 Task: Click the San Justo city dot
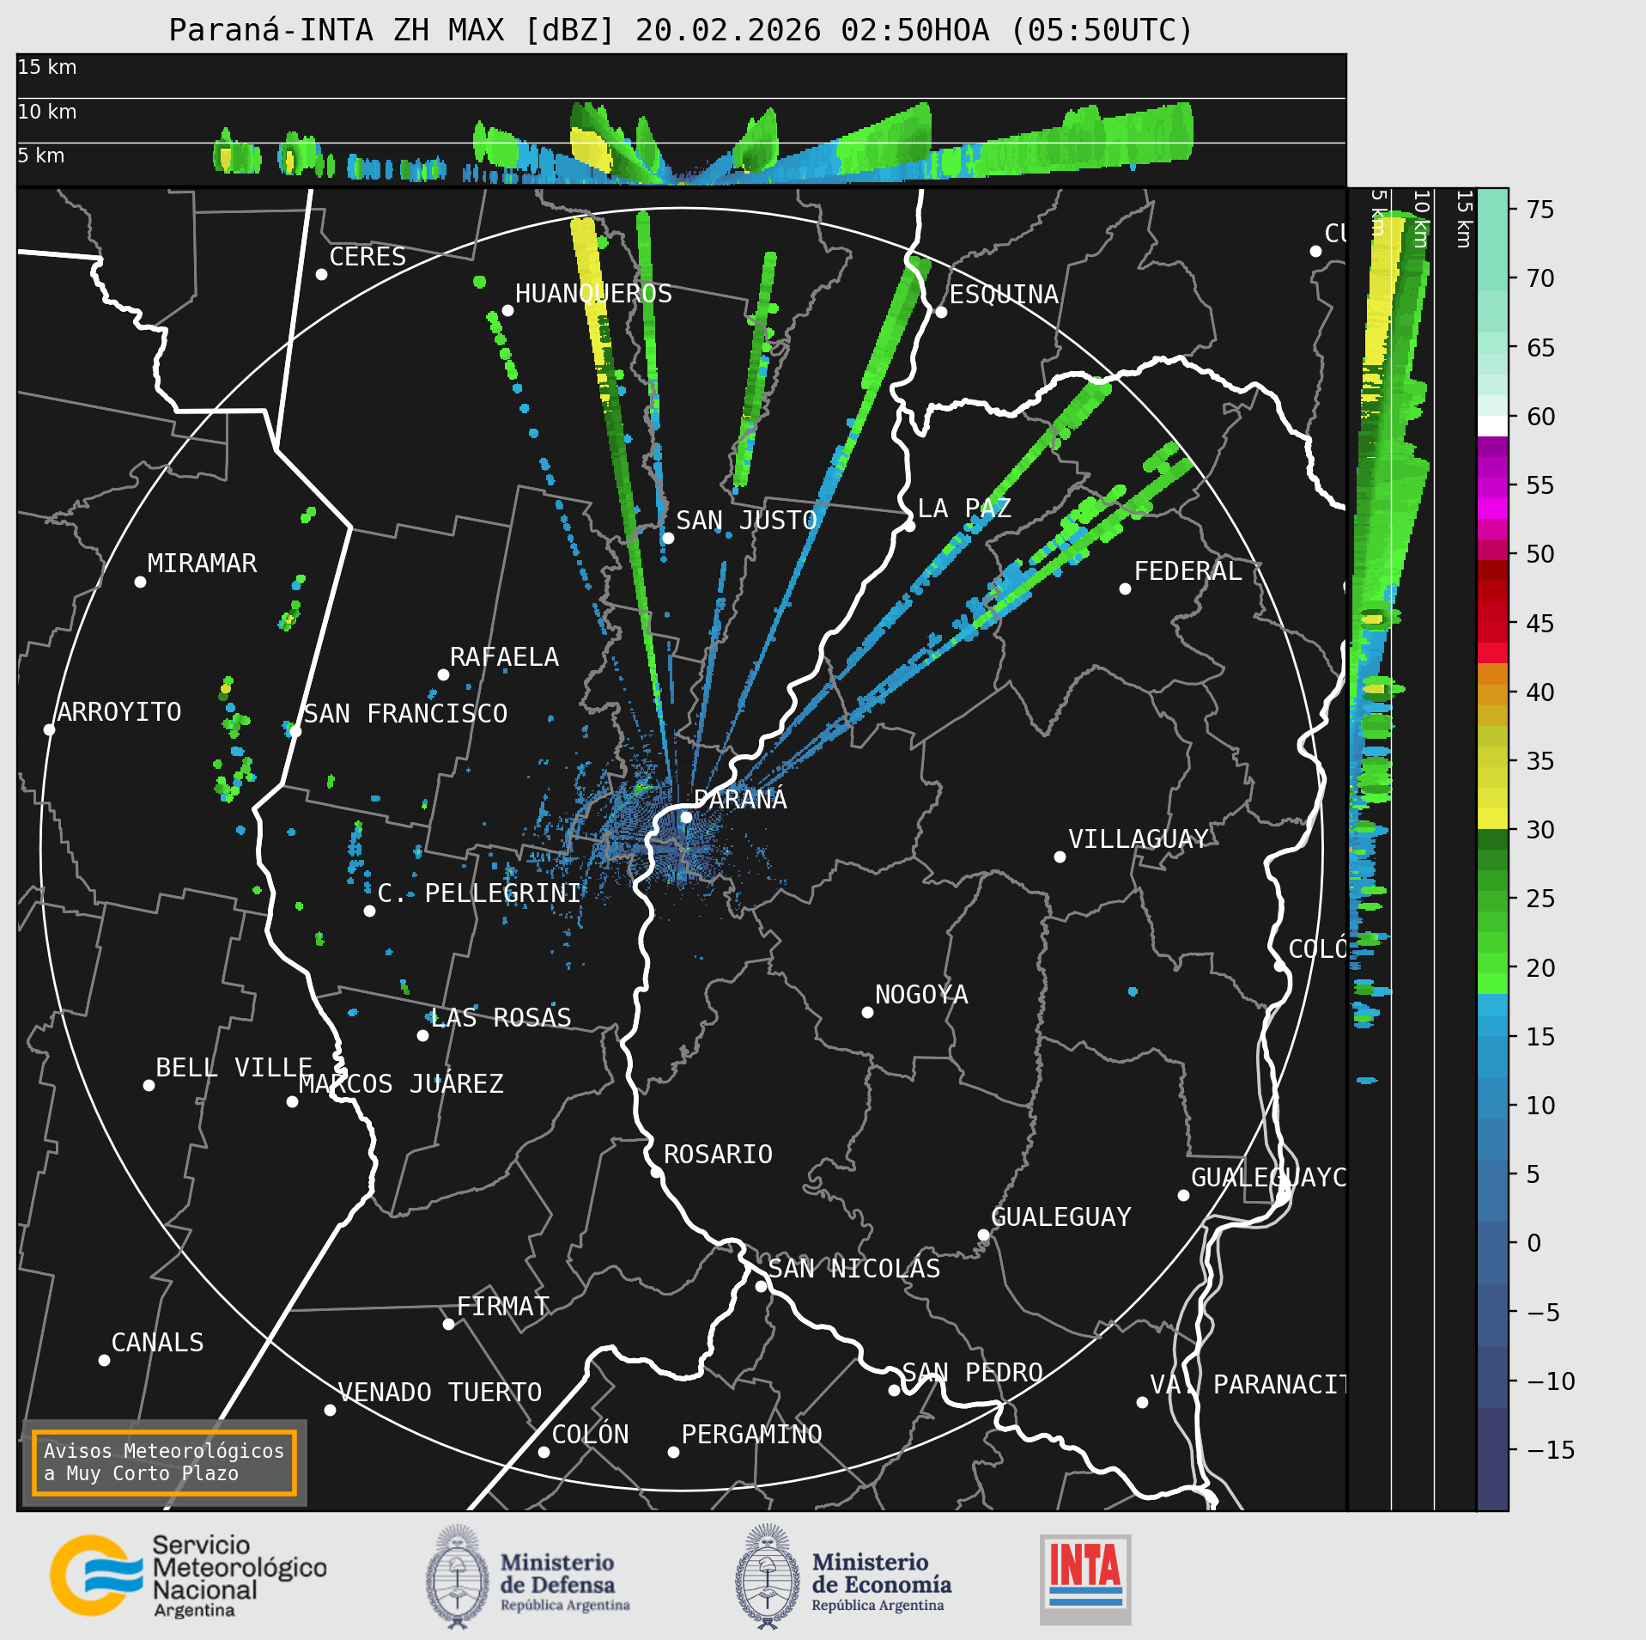[668, 538]
